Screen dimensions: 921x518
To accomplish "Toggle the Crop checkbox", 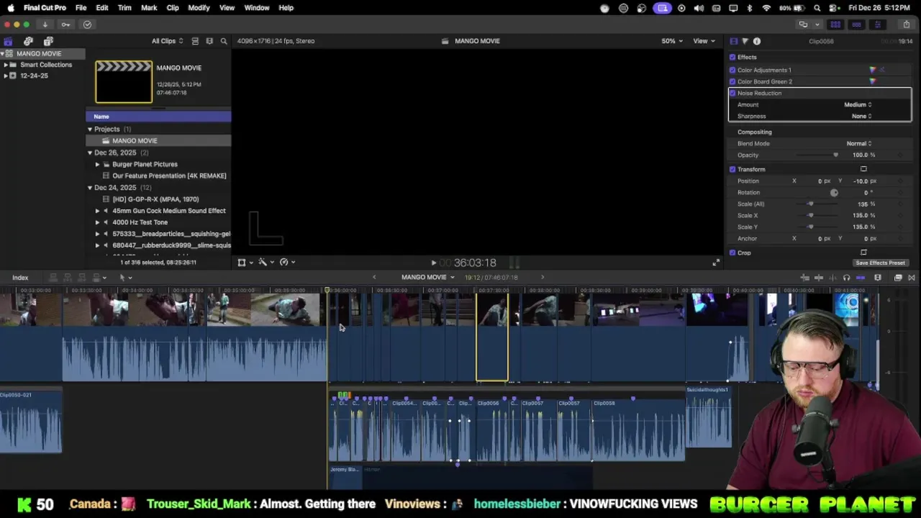I will tap(732, 253).
